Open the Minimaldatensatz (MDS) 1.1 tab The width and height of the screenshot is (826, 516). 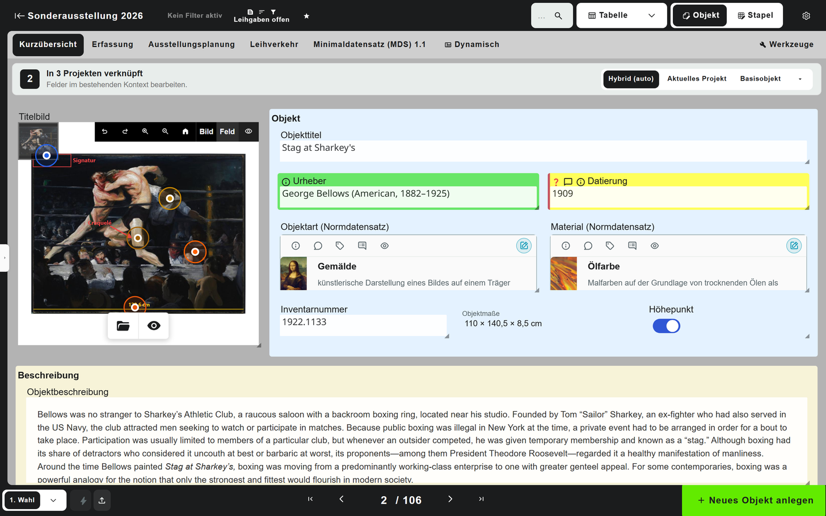click(369, 45)
